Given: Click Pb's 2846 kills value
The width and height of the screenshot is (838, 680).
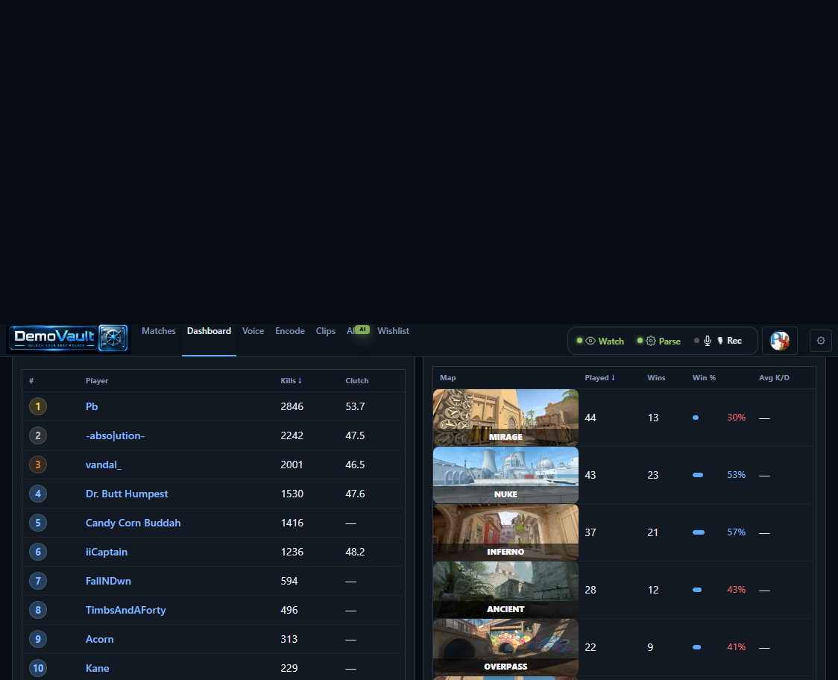Looking at the screenshot, I should click(292, 406).
